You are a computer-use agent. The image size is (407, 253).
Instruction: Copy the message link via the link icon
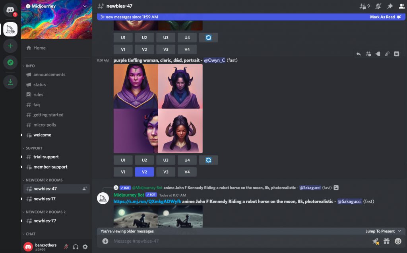tap(388, 54)
